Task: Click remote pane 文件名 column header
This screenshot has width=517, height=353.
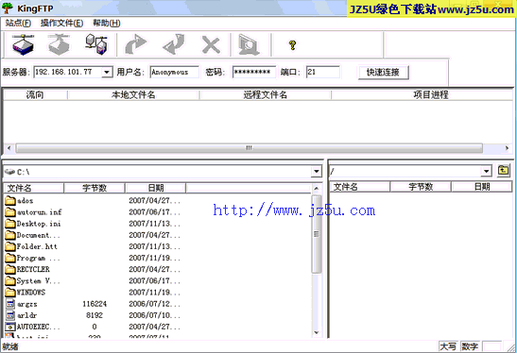Action: coord(360,187)
